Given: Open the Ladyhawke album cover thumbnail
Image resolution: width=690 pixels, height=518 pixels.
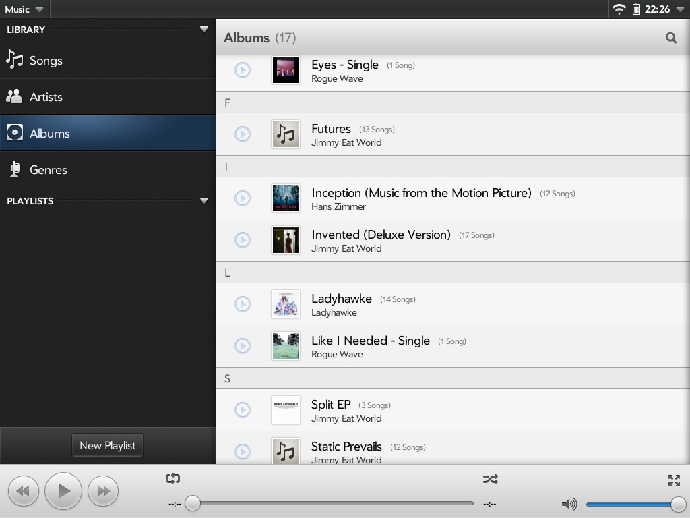Looking at the screenshot, I should (286, 304).
